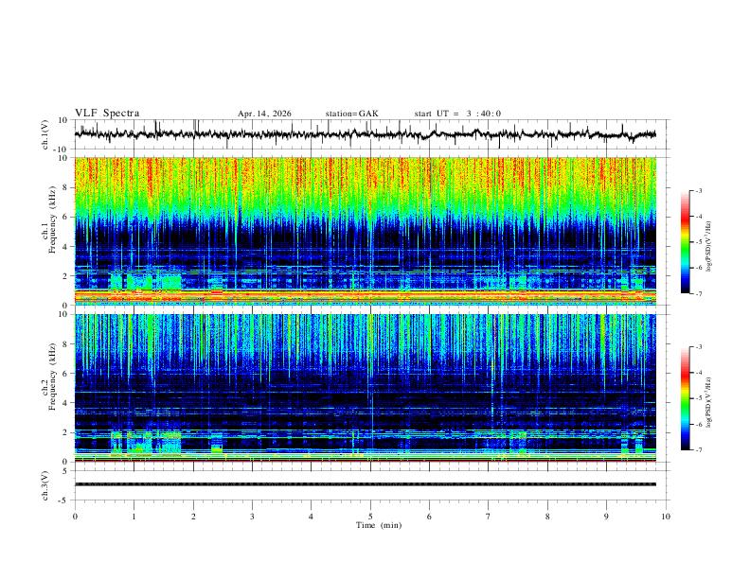Viewport: 750px width, 579px height.
Task: Click time axis tick label "6"
Action: click(x=430, y=517)
